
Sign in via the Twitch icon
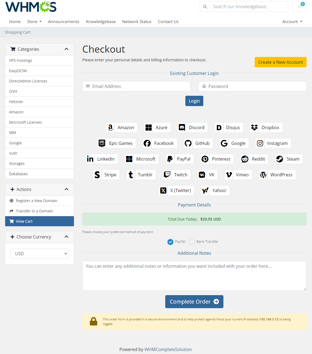pyautogui.click(x=167, y=175)
